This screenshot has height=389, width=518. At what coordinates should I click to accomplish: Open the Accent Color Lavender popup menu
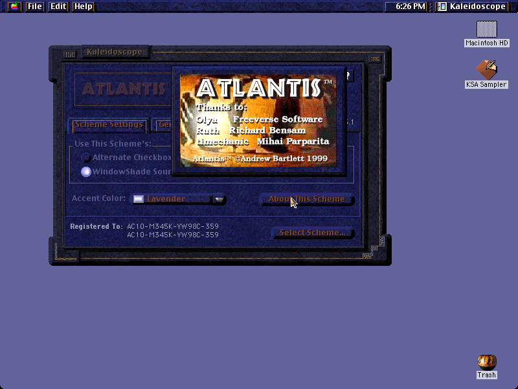(179, 199)
